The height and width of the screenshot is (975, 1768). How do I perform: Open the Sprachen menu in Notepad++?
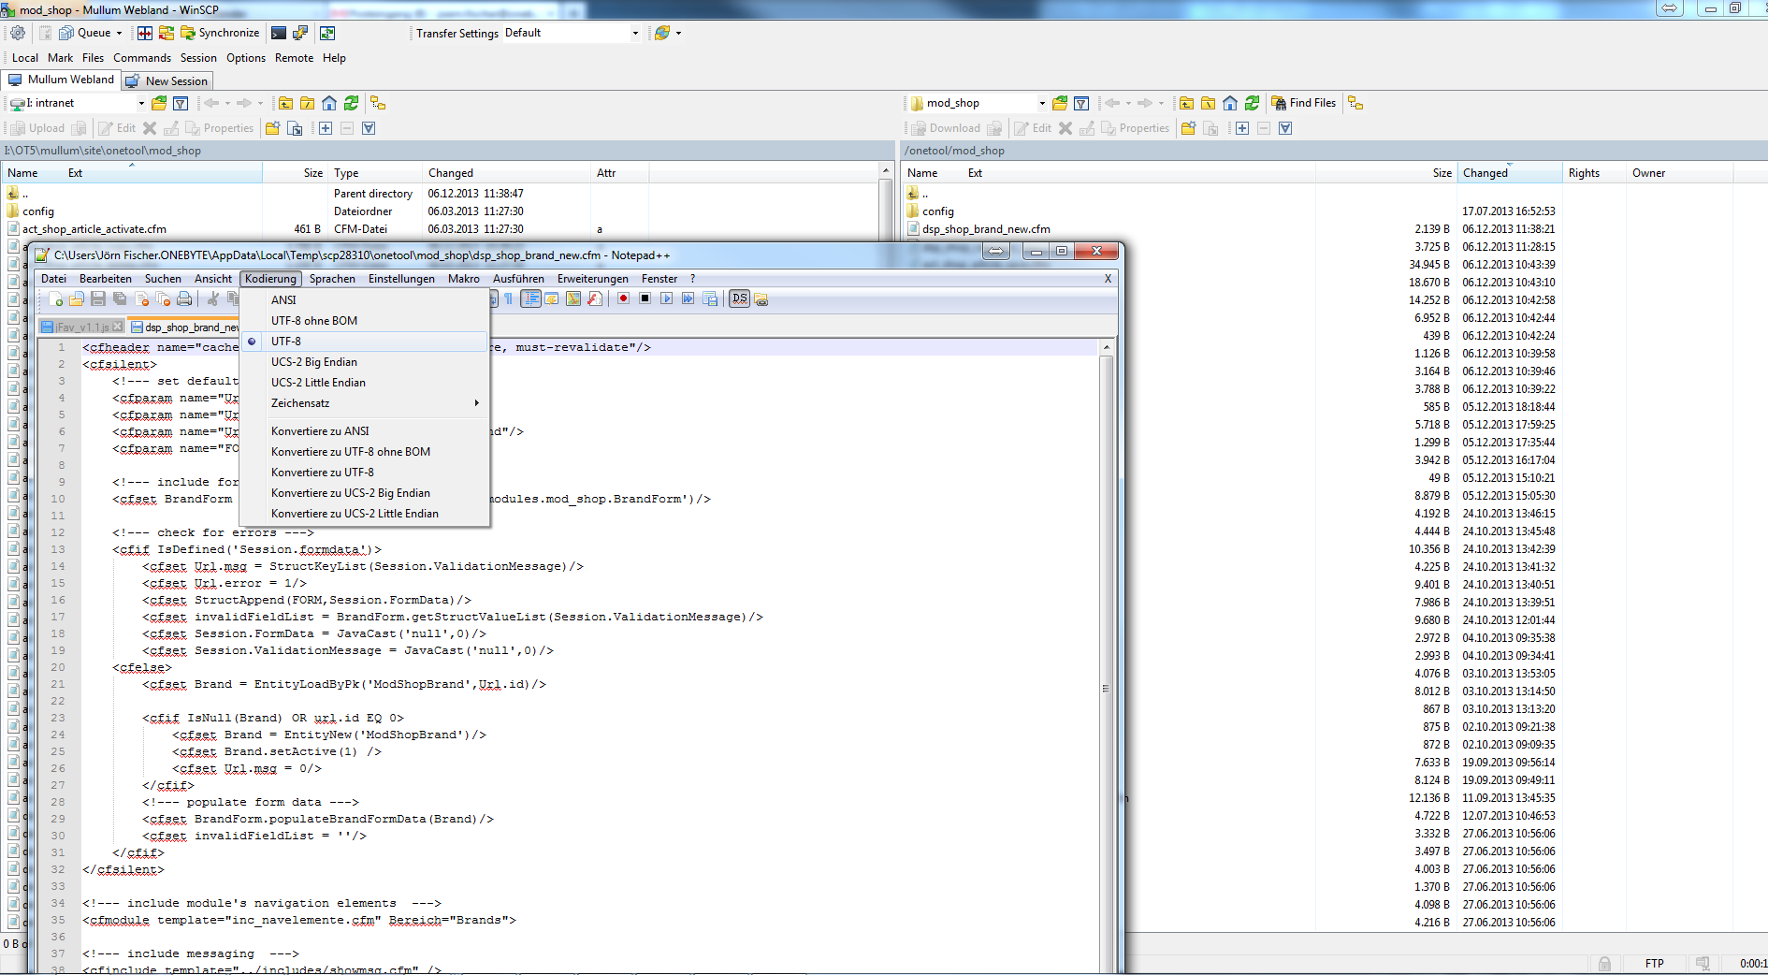click(332, 279)
